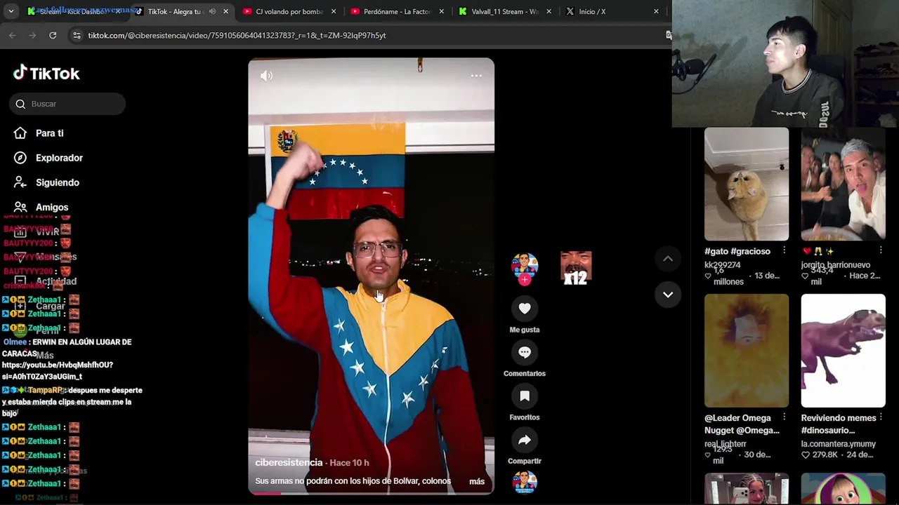Click the video progress bar
This screenshot has width=899, height=505.
pos(371,493)
